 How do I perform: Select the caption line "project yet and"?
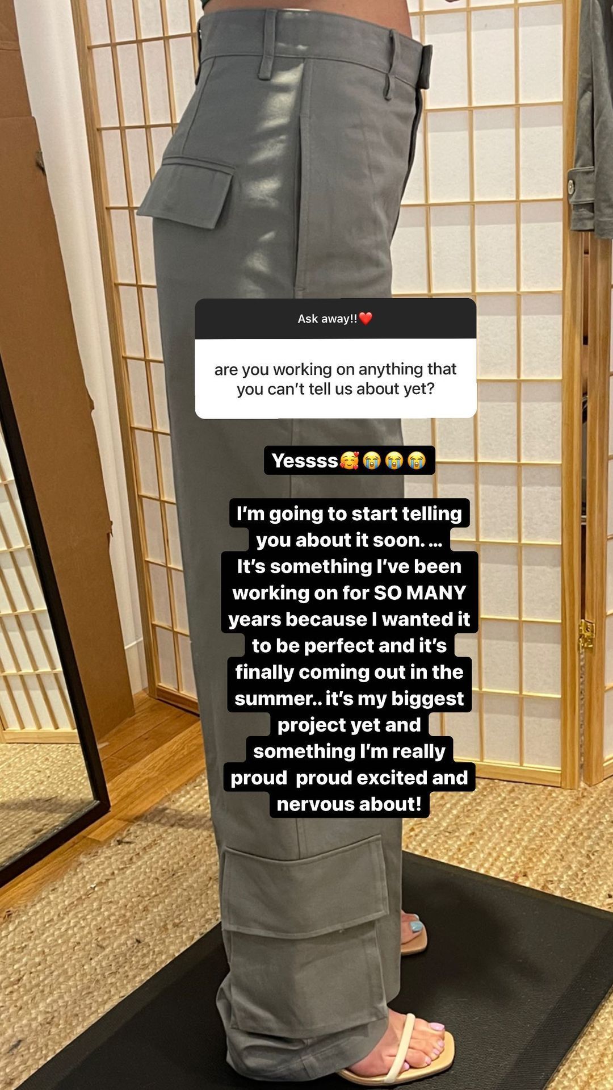349,725
